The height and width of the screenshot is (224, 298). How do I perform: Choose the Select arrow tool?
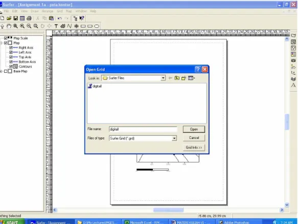coord(2,26)
